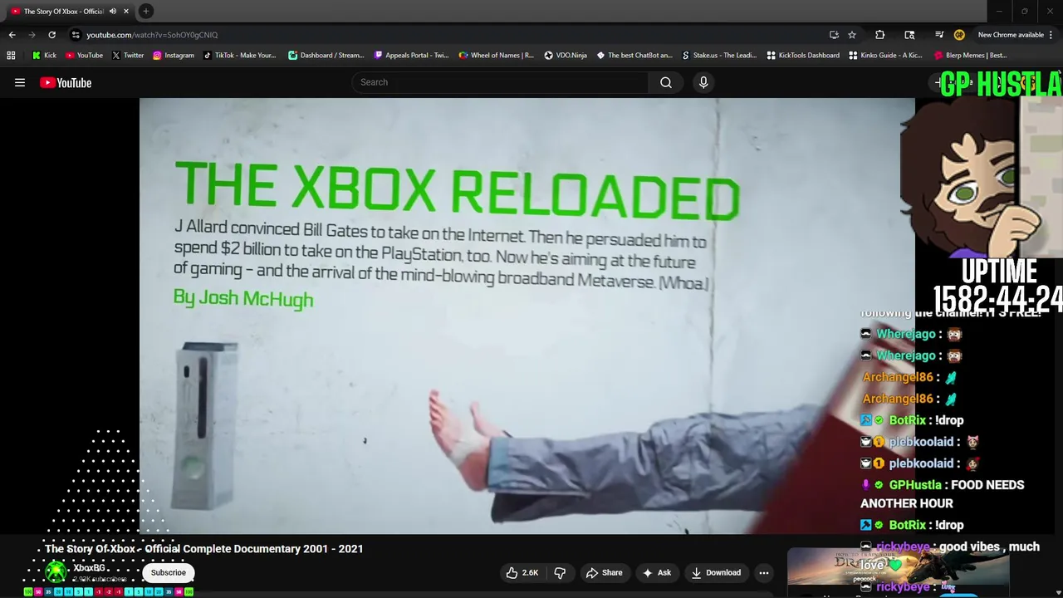
Task: Open Dashboard / Stream... bookmark
Action: tap(326, 56)
